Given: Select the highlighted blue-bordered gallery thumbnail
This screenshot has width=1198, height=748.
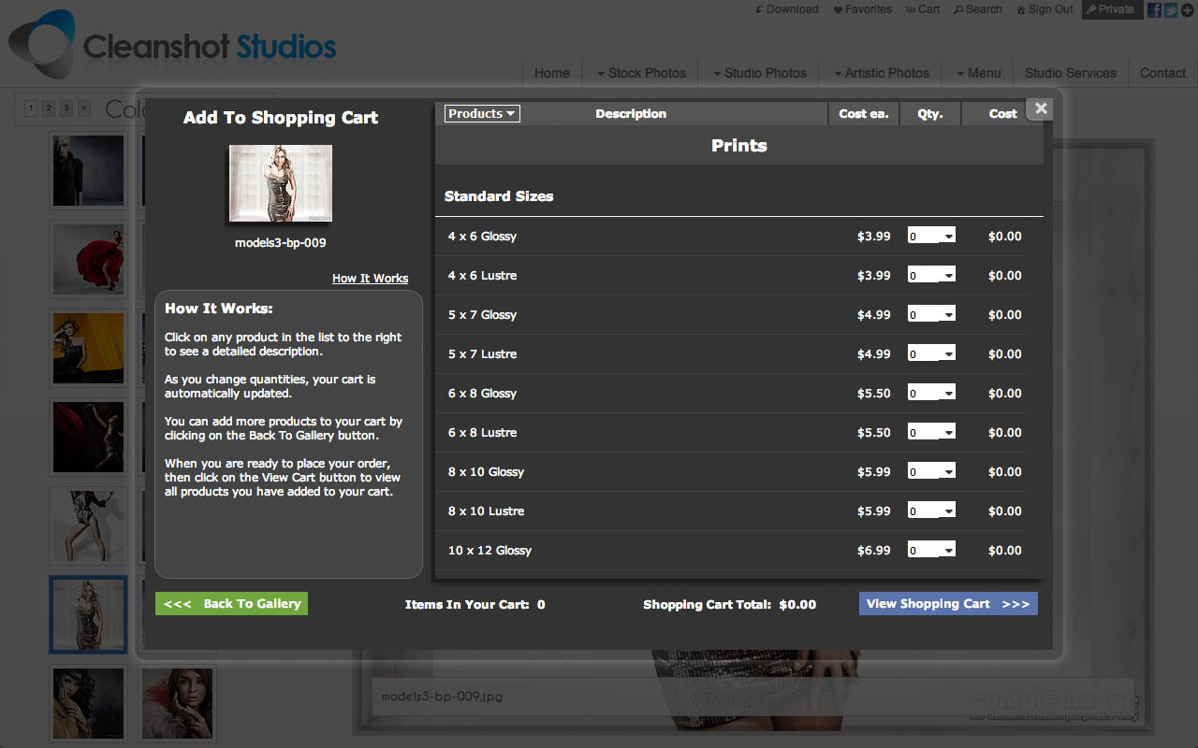Looking at the screenshot, I should 88,614.
